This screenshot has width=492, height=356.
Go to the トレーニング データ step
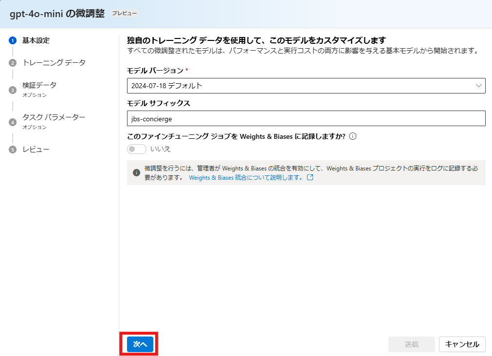54,62
